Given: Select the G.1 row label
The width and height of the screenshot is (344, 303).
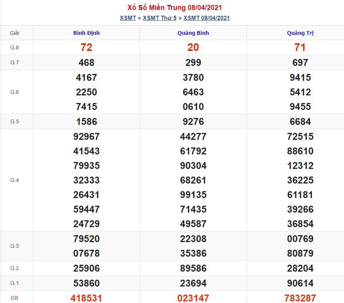Looking at the screenshot, I should [15, 283].
